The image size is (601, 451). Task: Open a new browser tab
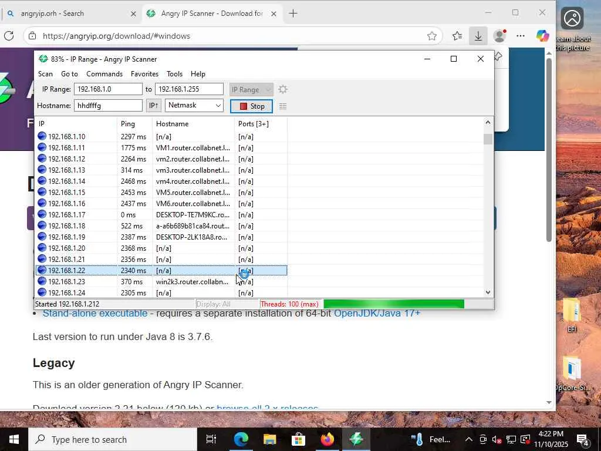point(293,14)
